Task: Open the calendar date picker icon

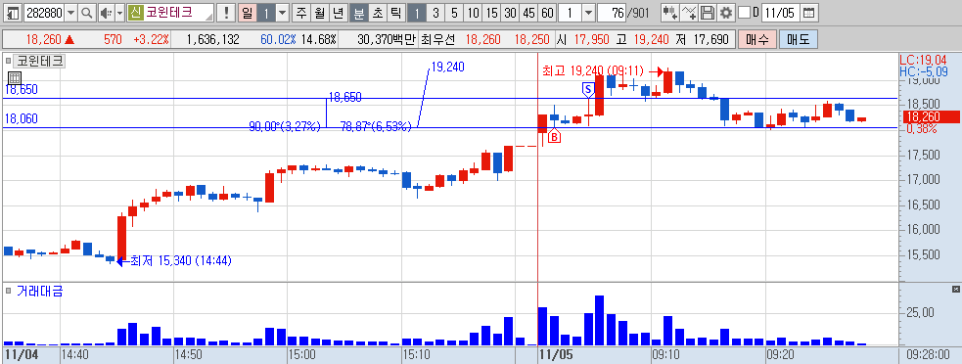Action: point(809,13)
